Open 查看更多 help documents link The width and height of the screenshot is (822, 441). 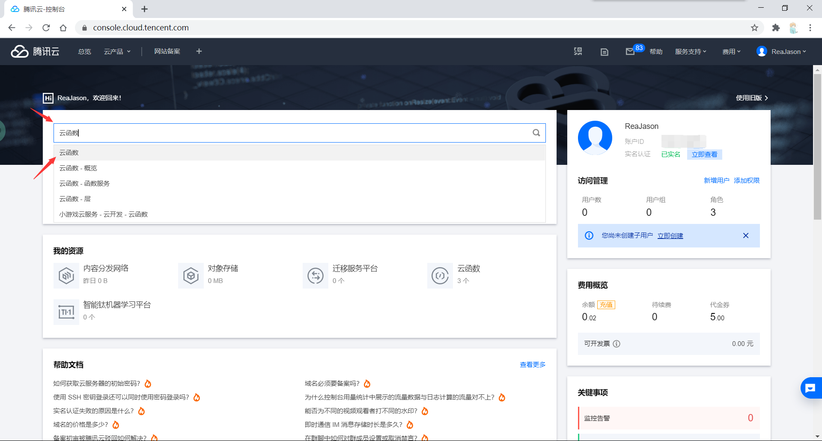[533, 365]
